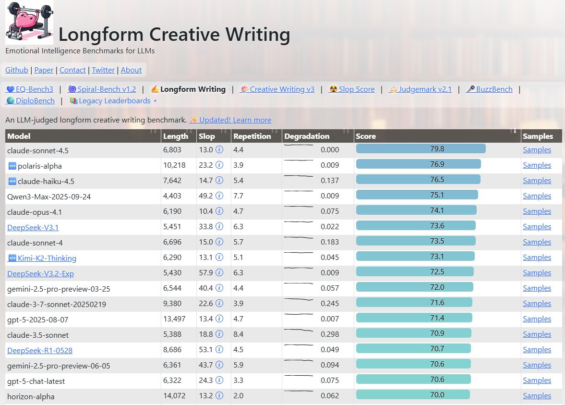
Task: Open the DeepSeek-V3.2-Exp model link
Action: tap(40, 273)
